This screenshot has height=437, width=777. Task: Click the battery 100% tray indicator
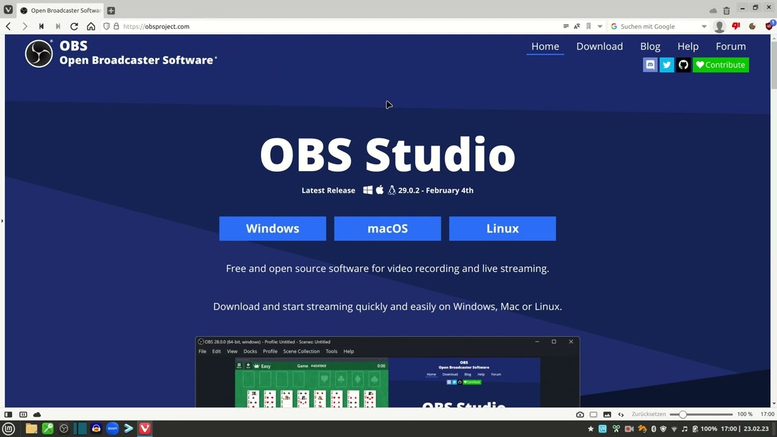click(x=706, y=429)
